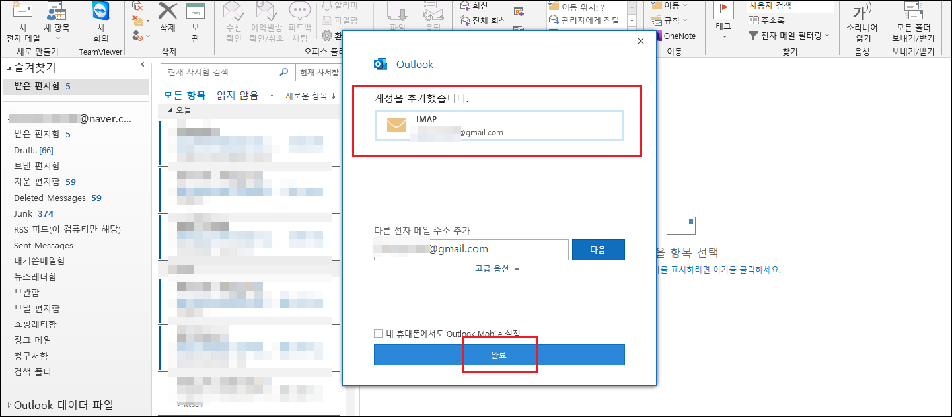This screenshot has height=417, width=952.
Task: Switch to 모든 항목 filter tab
Action: [185, 96]
